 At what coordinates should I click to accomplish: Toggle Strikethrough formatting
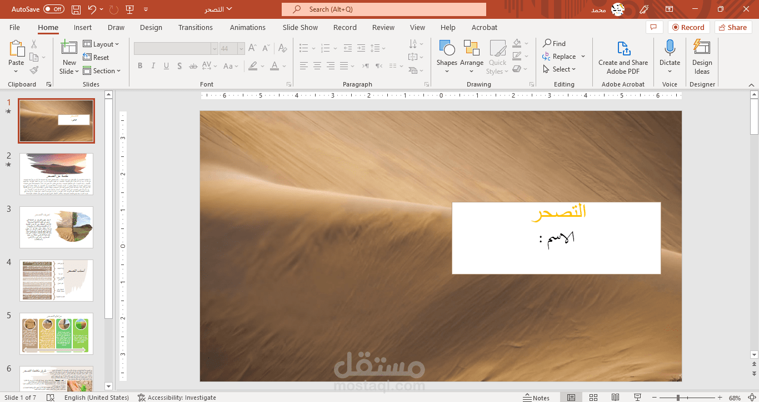click(193, 66)
